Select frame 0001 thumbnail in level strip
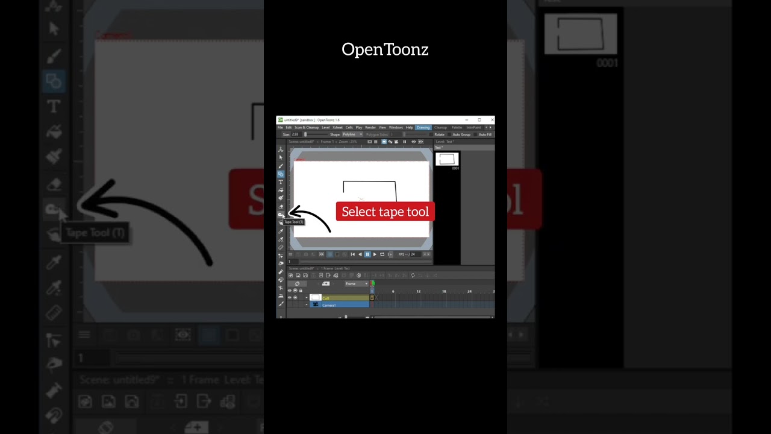Screen dimensions: 771x434 point(447,159)
